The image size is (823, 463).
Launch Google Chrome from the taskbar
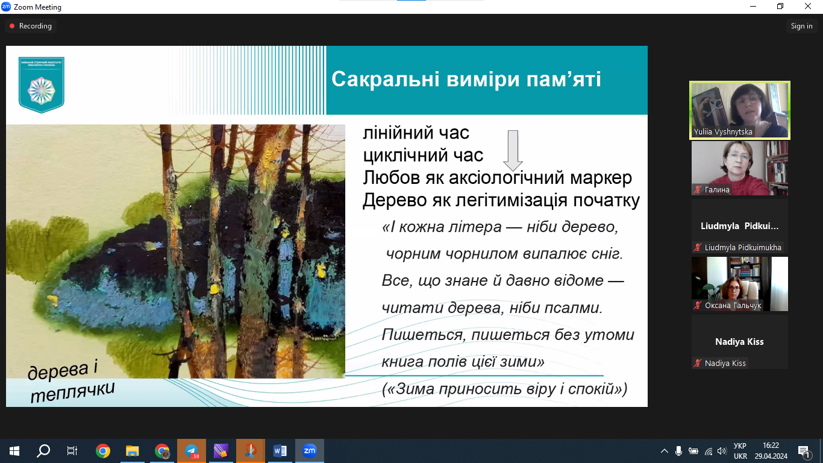coord(103,451)
